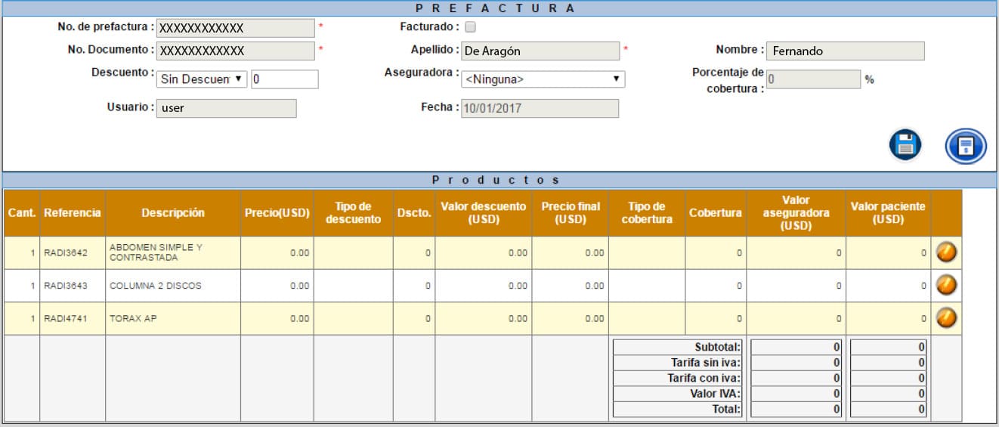Image resolution: width=999 pixels, height=427 pixels.
Task: Click the Total valor paciente field
Action: point(888,409)
